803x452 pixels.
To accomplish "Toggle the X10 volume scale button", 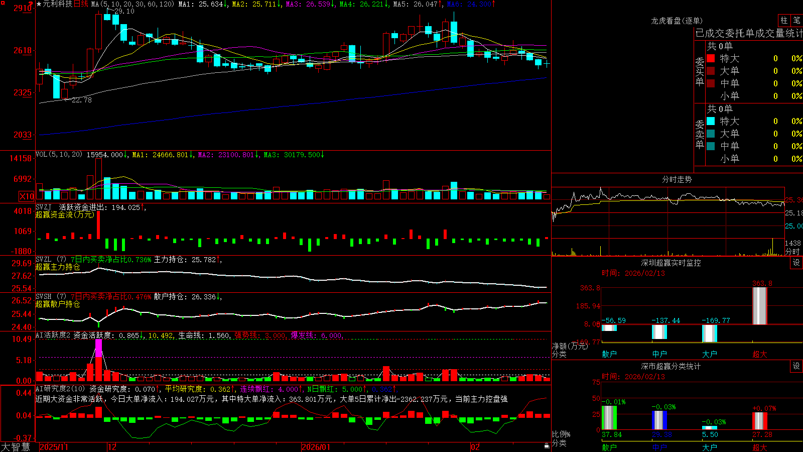I will (x=27, y=196).
